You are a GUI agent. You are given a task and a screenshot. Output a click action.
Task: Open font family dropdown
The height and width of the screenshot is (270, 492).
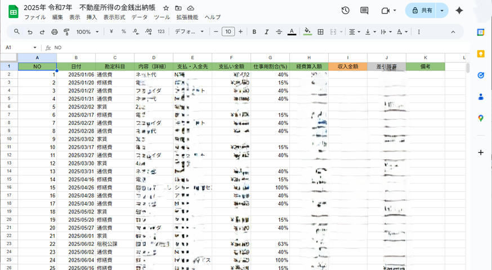[189, 31]
